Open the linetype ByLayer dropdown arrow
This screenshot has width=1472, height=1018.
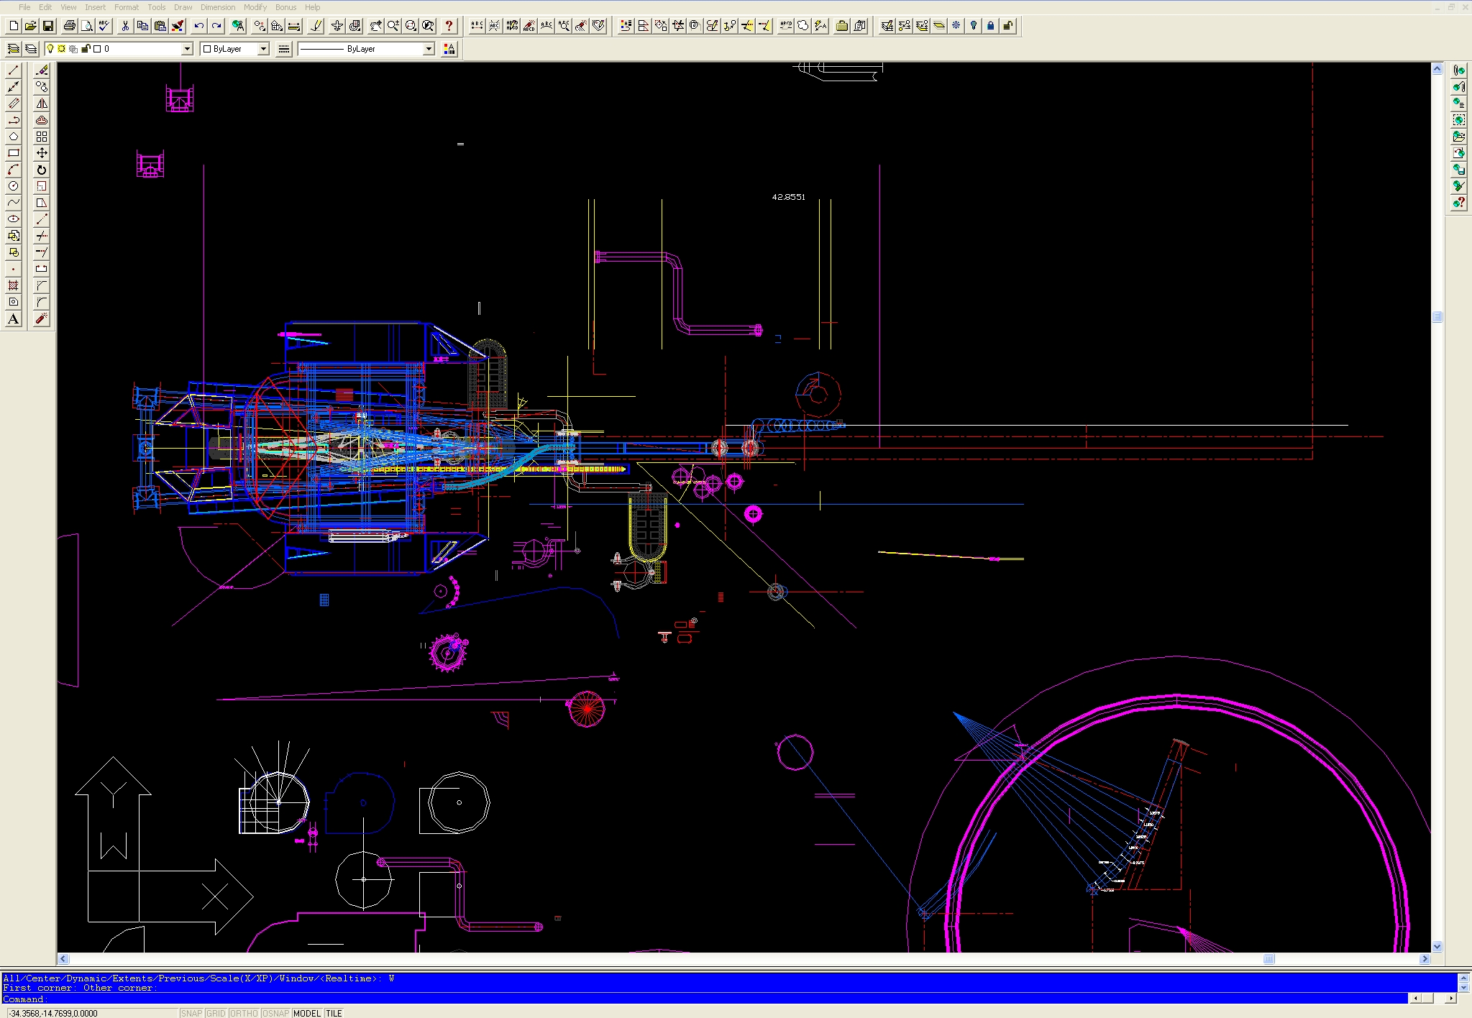tap(429, 49)
